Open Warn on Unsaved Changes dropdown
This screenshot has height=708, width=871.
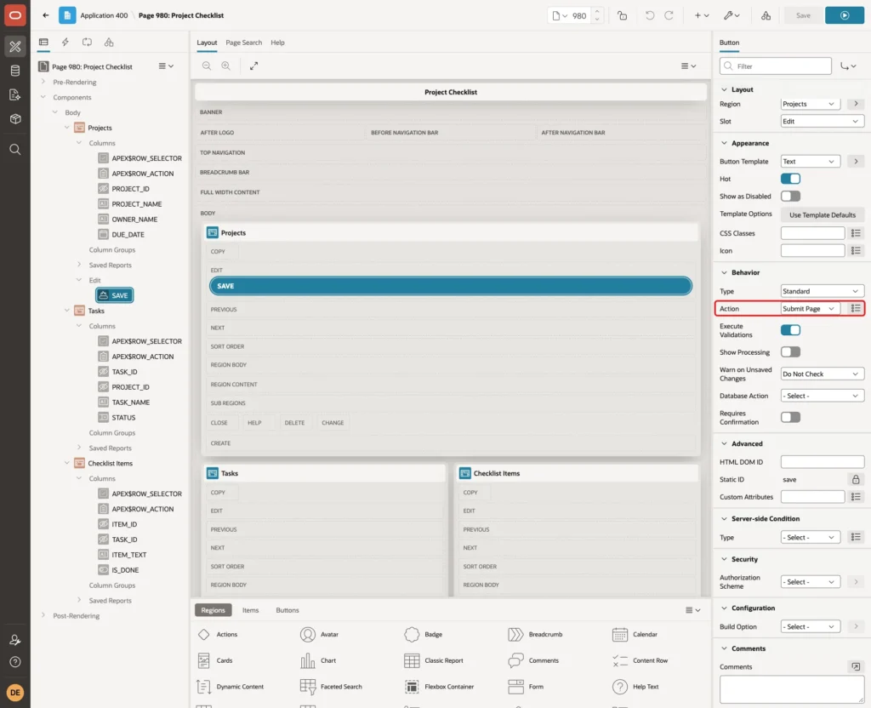[823, 374]
